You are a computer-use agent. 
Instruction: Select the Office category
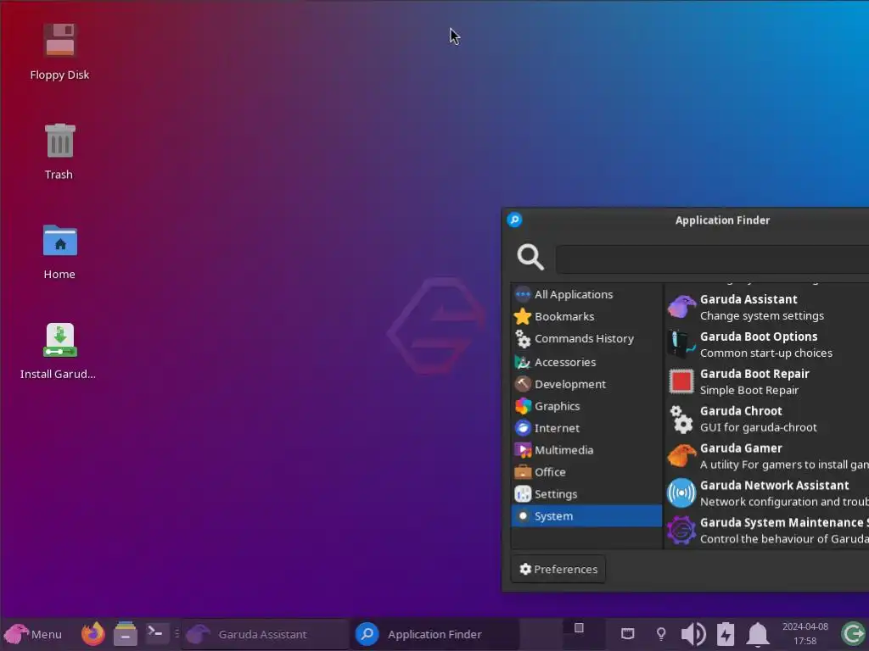pos(586,472)
